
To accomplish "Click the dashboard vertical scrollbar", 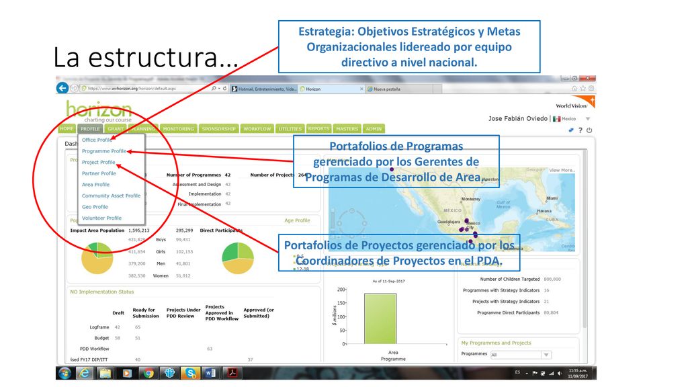I will 584,239.
